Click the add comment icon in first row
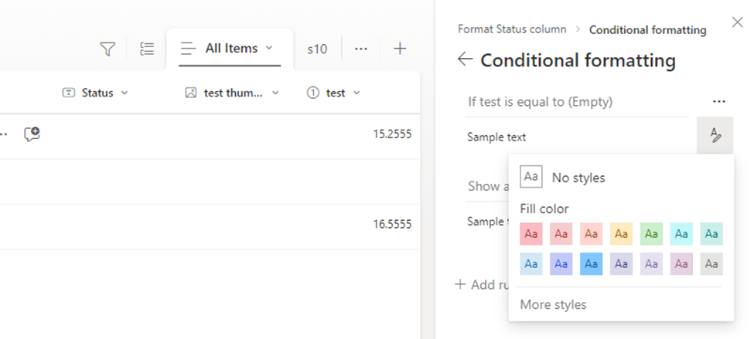The width and height of the screenshot is (754, 339). click(32, 134)
